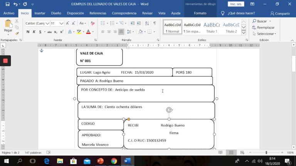
Task: Open the Fuente dialog launcher
Action: click(96, 40)
